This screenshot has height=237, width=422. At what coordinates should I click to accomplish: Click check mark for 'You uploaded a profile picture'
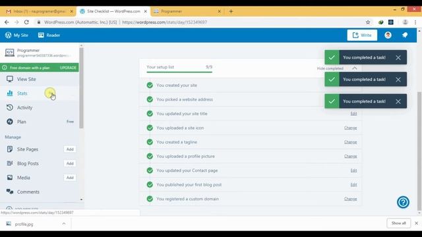click(150, 157)
